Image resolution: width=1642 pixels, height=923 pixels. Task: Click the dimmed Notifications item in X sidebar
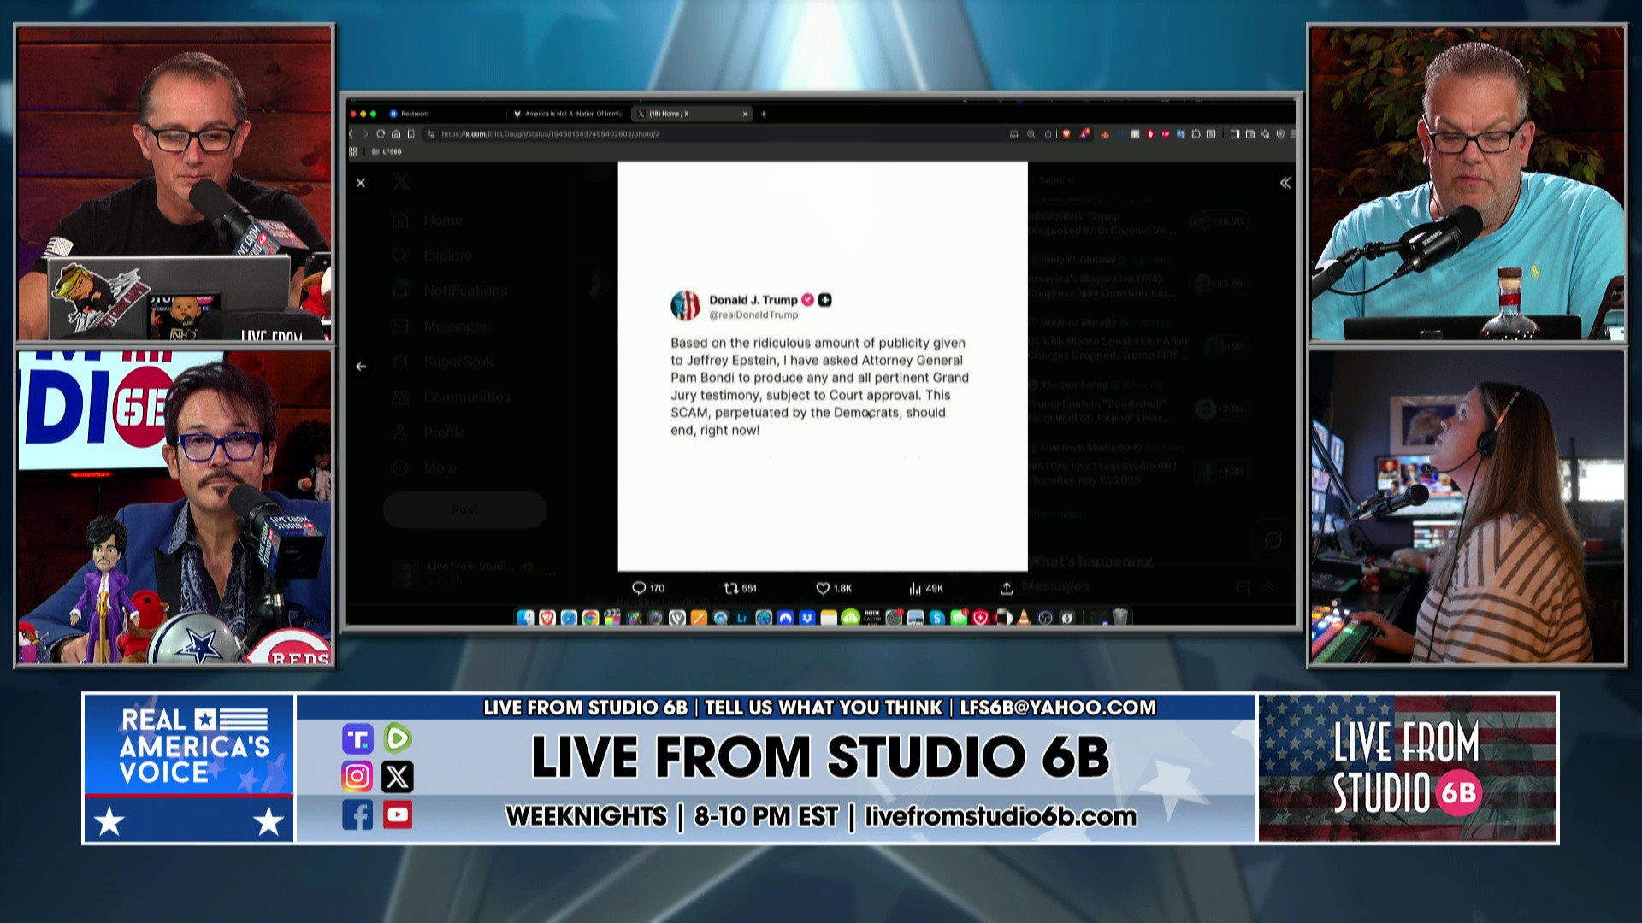click(450, 291)
